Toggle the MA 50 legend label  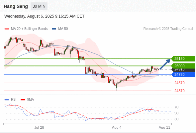click(x=63, y=29)
